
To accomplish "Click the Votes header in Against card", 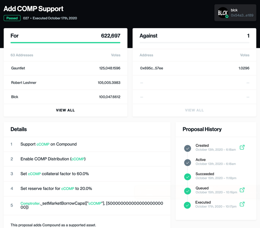I will (x=245, y=55).
